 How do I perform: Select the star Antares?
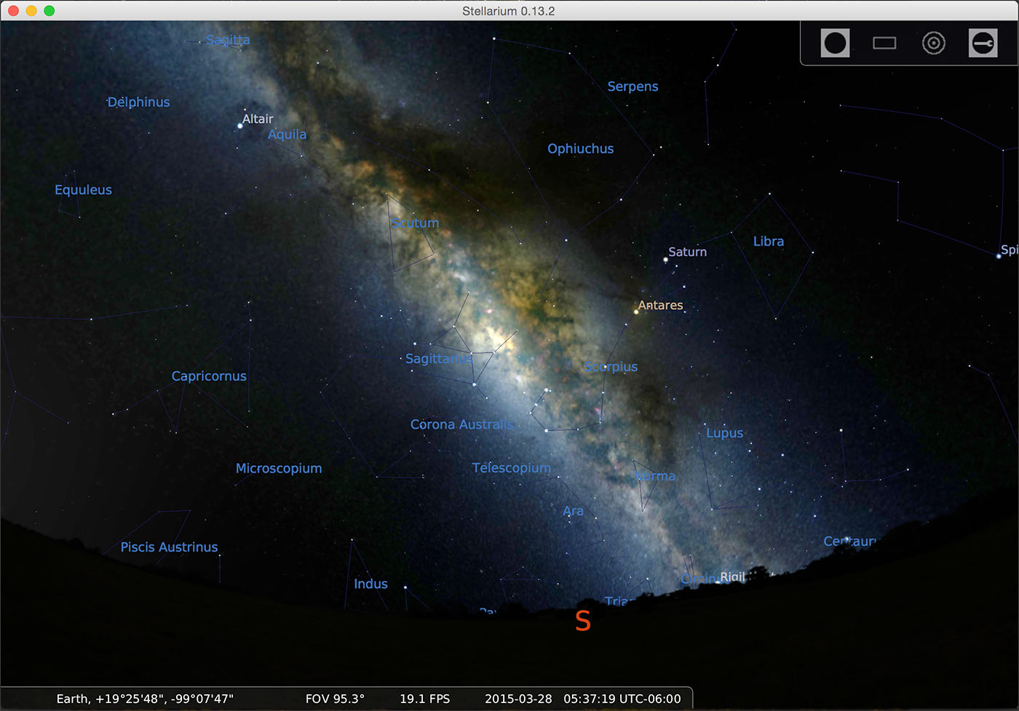point(636,311)
